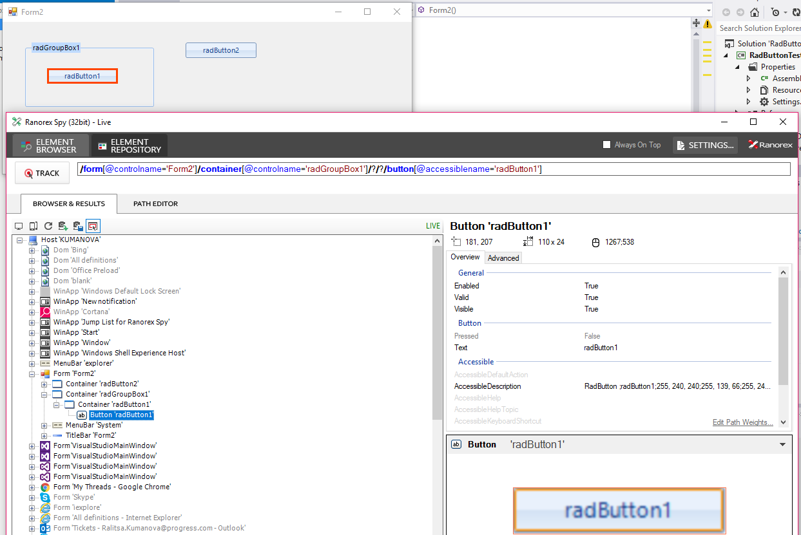Image resolution: width=801 pixels, height=535 pixels.
Task: Click the split editor icon above scrollbar
Action: [696, 23]
